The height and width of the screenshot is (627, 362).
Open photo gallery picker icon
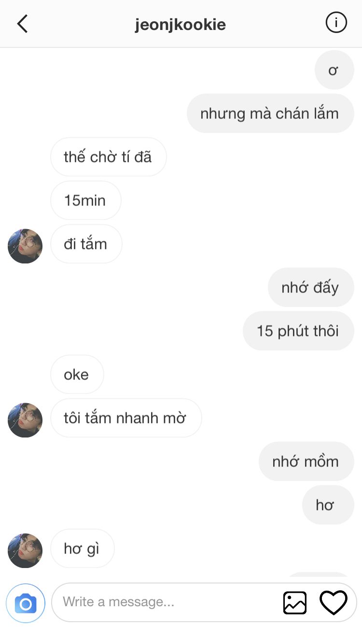point(295,603)
